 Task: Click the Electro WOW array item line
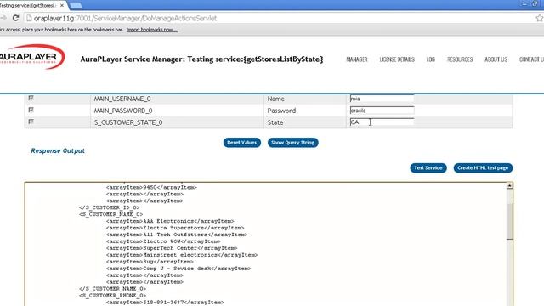163,241
